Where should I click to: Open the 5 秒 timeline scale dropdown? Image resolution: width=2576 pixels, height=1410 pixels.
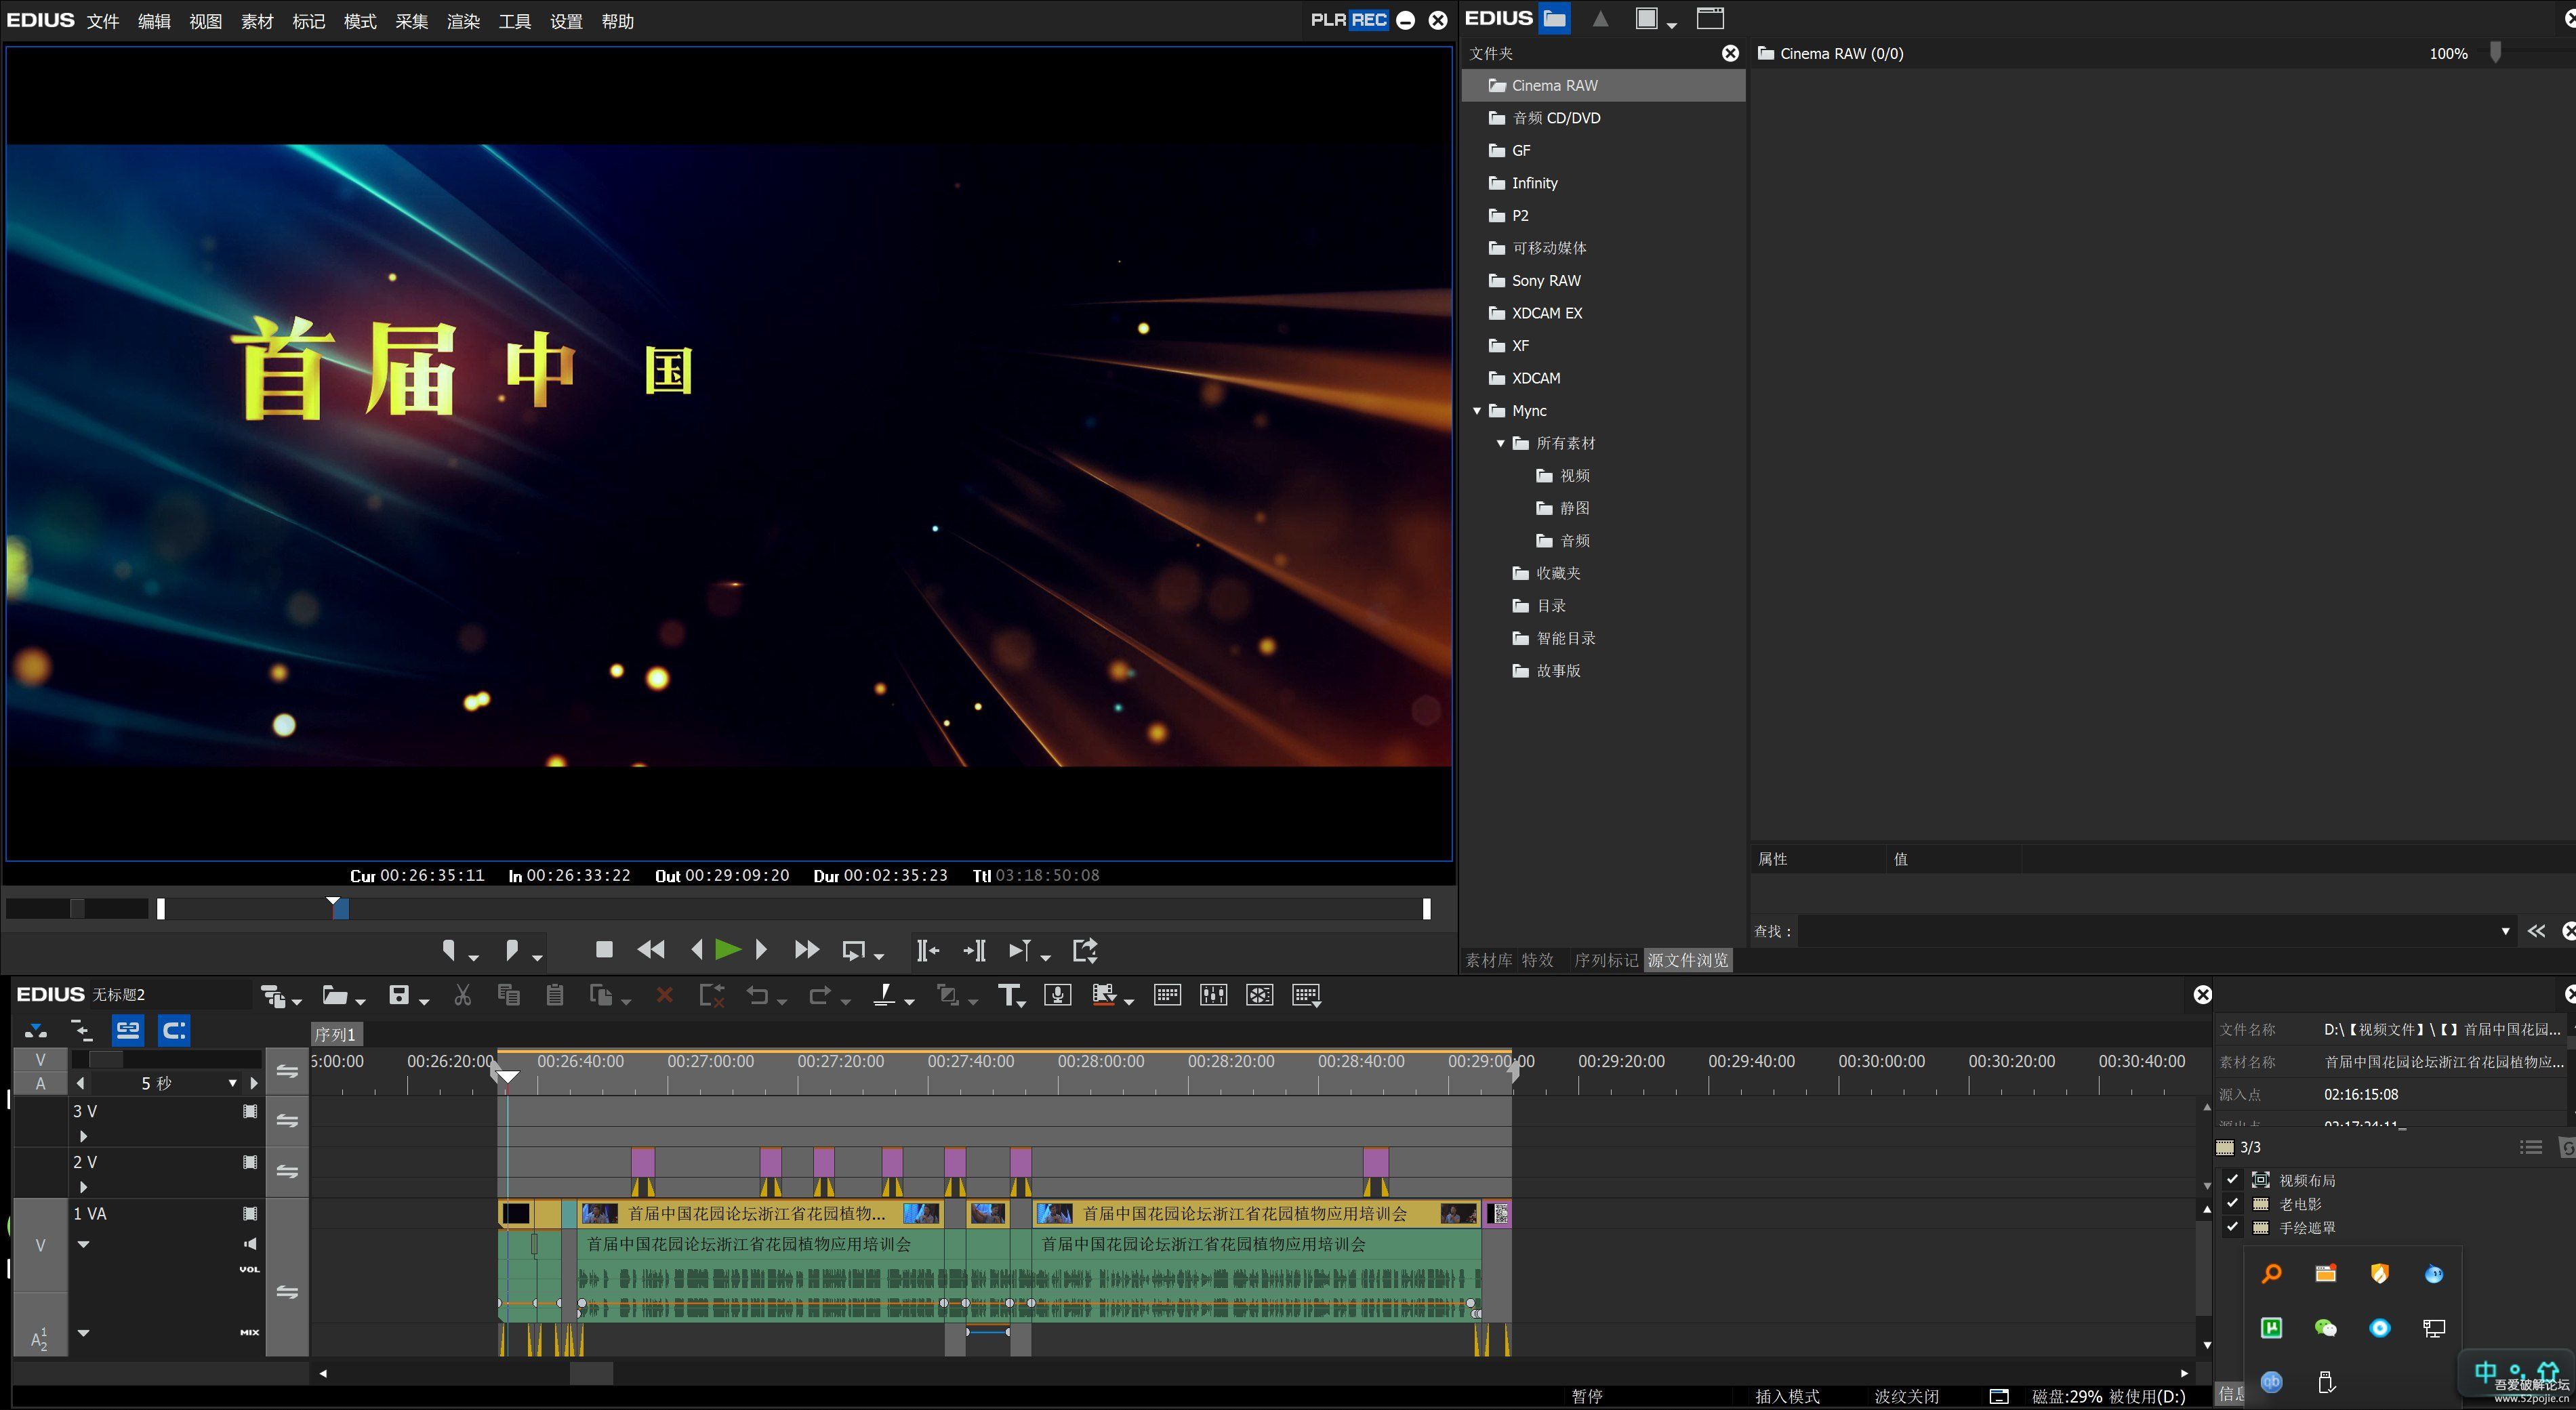tap(232, 1083)
